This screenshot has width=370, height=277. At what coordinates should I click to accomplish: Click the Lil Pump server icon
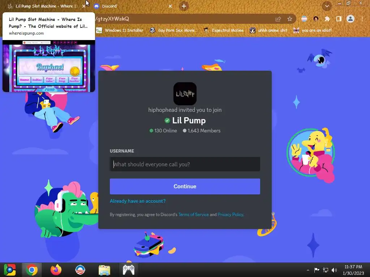(x=185, y=94)
